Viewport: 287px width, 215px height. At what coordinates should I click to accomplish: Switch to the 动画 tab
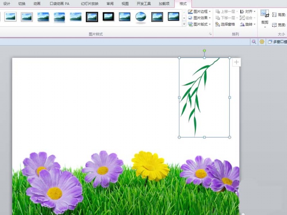[37, 4]
